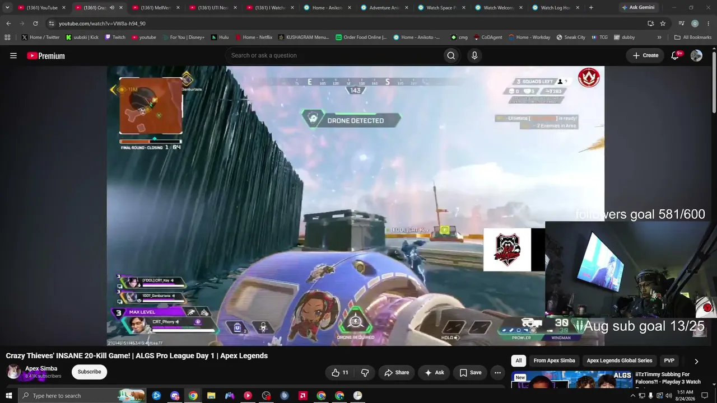The height and width of the screenshot is (403, 717).
Task: Open YouTube notifications bell
Action: click(x=675, y=55)
